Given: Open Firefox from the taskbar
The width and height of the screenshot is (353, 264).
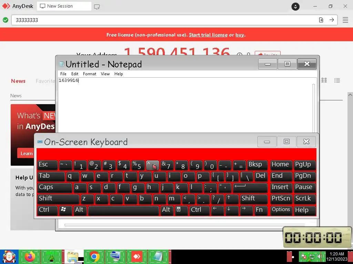Looking at the screenshot, I should pyautogui.click(x=30, y=256).
